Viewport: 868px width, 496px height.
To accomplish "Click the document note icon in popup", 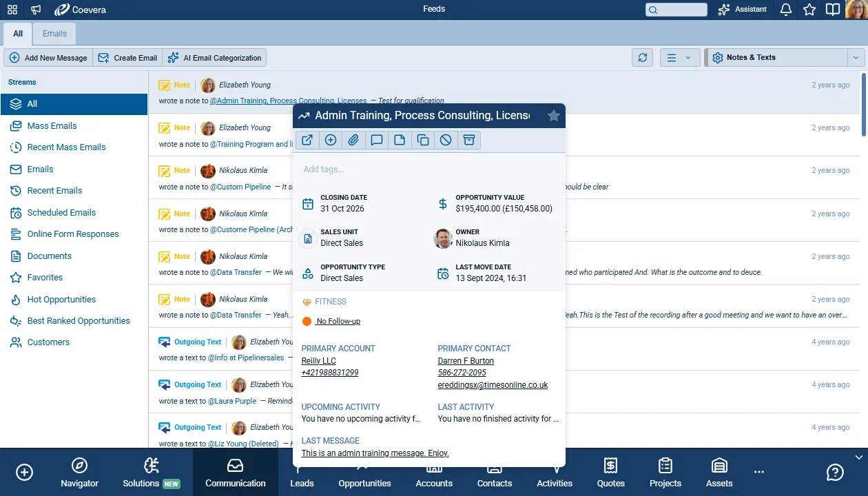I will (x=400, y=140).
